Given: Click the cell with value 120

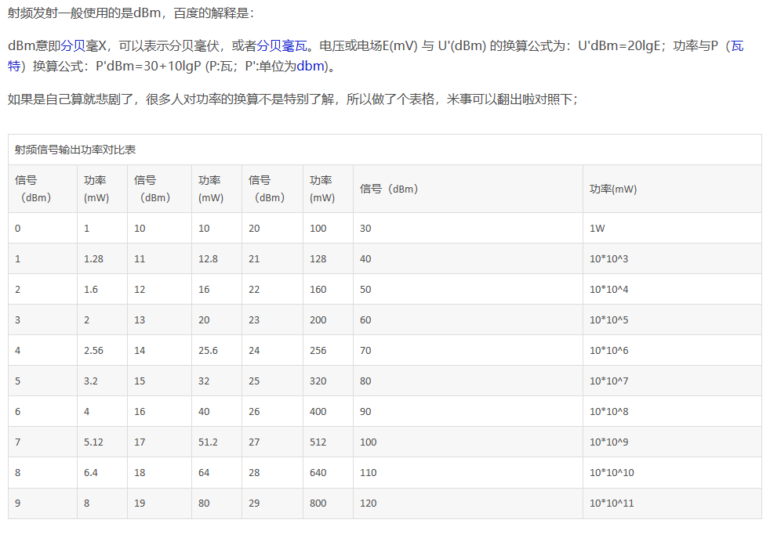Looking at the screenshot, I should [x=365, y=503].
